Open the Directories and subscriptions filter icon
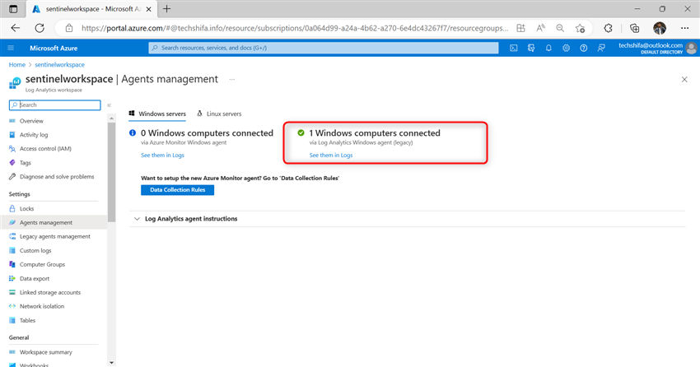The width and height of the screenshot is (700, 367). coord(531,48)
